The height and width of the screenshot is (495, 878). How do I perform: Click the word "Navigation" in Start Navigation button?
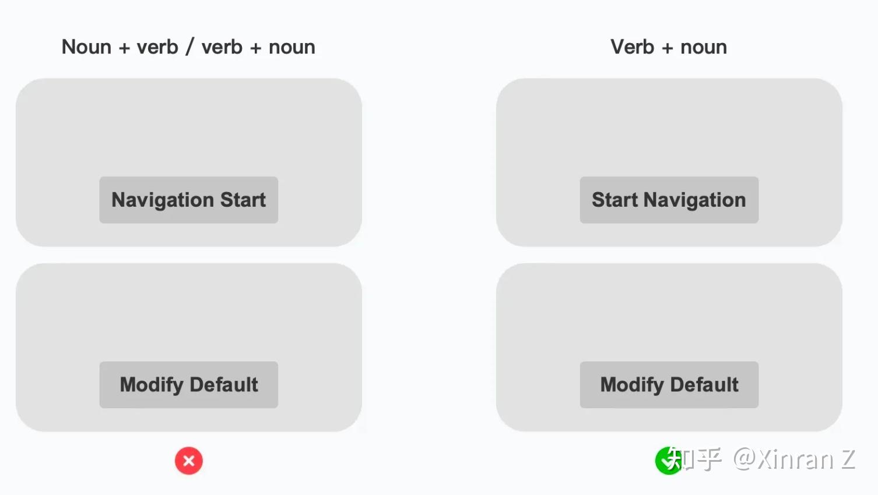pyautogui.click(x=695, y=200)
